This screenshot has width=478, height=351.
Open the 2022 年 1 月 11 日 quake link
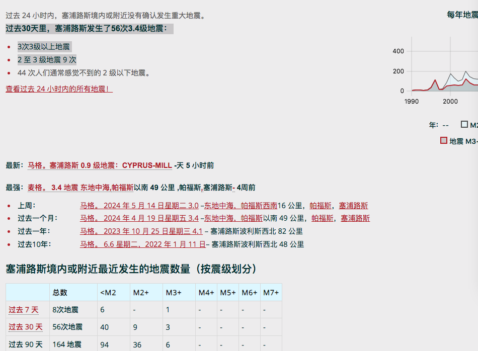click(x=142, y=244)
